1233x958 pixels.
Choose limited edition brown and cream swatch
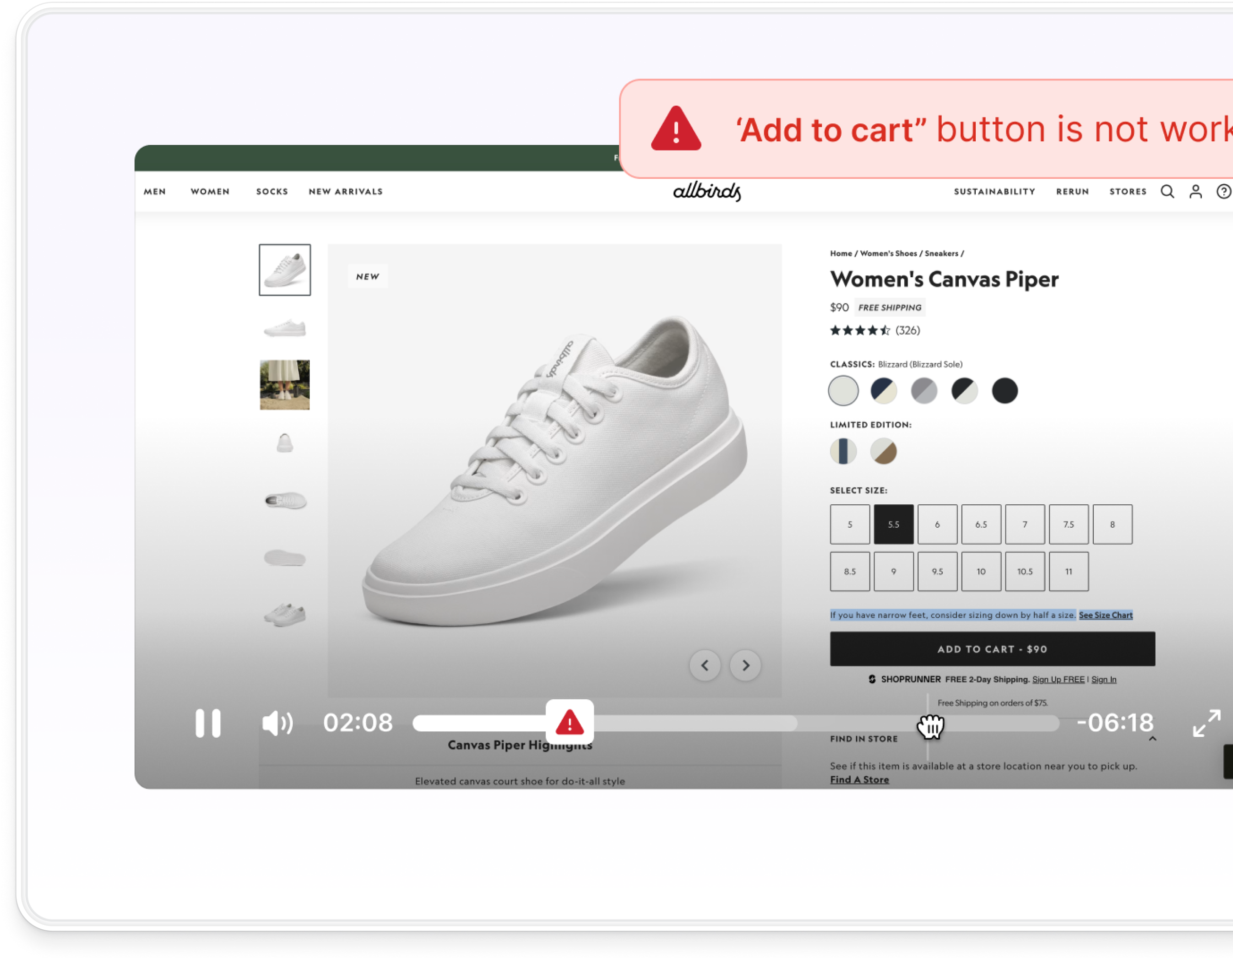click(x=884, y=451)
